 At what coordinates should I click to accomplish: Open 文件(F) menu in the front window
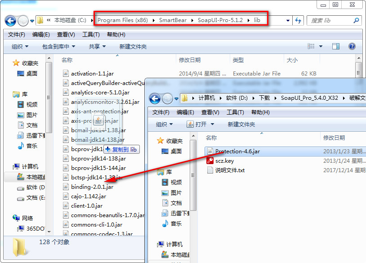(161, 112)
